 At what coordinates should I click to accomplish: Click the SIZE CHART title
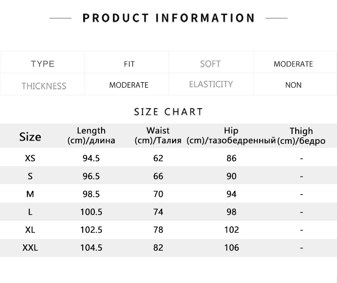pyautogui.click(x=168, y=112)
